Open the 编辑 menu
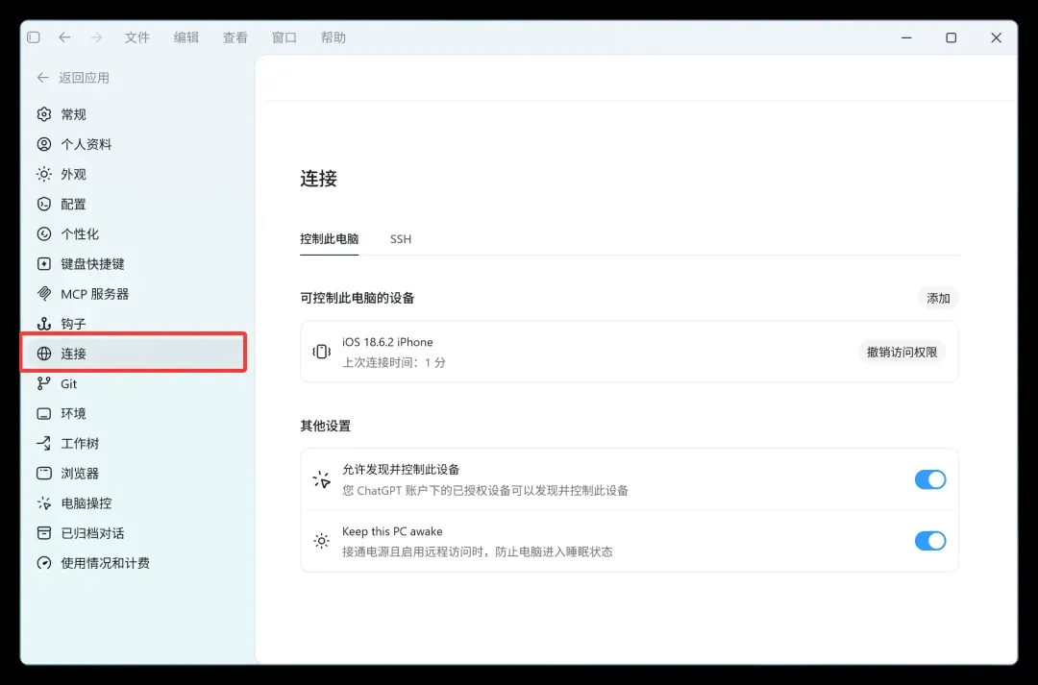Image resolution: width=1038 pixels, height=685 pixels. tap(186, 37)
